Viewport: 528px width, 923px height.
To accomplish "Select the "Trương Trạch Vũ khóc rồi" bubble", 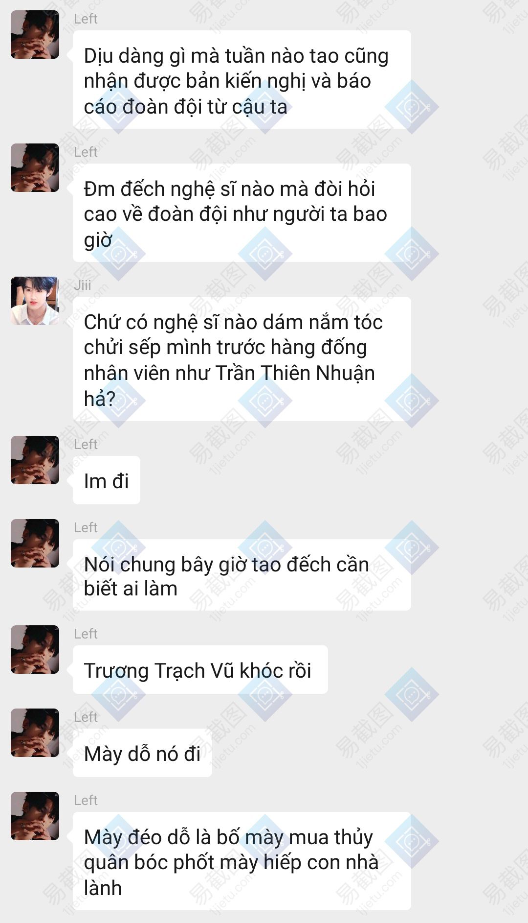I will click(200, 669).
